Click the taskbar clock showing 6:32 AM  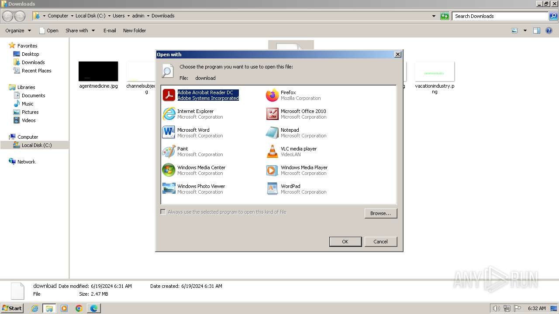[536, 308]
